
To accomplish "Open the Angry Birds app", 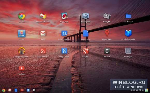I will pos(64,16).
